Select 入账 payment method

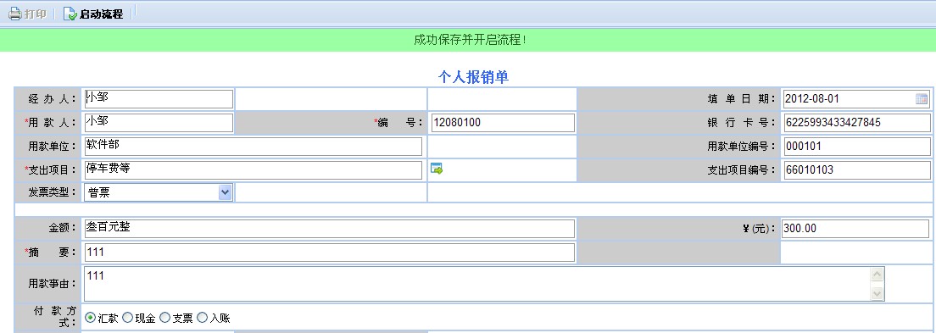click(x=202, y=318)
